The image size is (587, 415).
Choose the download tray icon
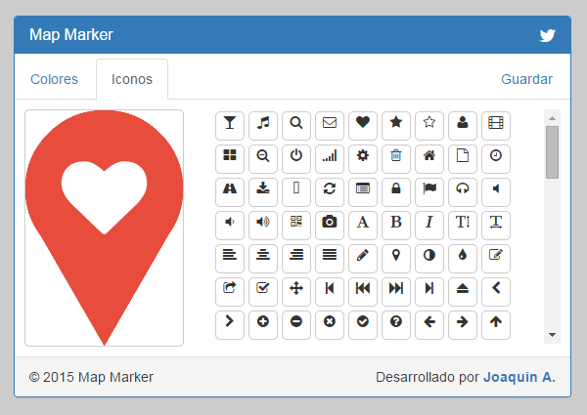coord(263,192)
